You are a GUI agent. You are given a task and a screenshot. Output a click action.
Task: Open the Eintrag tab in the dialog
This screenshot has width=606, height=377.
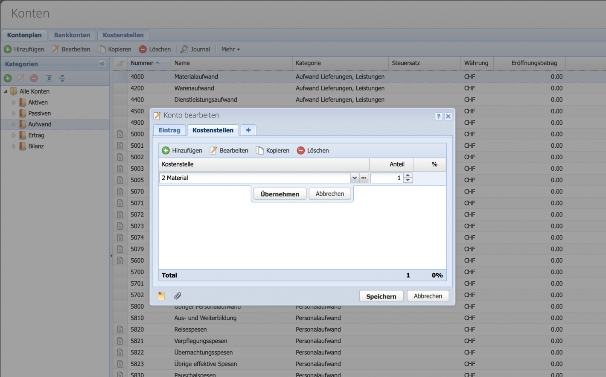(x=169, y=130)
